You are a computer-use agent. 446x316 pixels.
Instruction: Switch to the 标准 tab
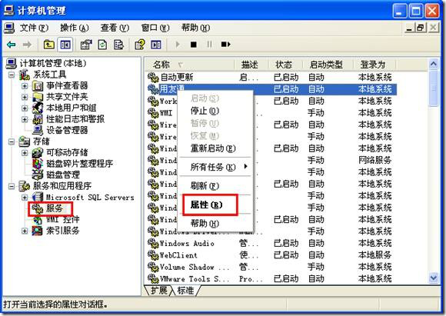click(x=186, y=291)
